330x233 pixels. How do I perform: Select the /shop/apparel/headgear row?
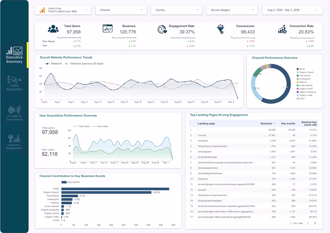[x=253, y=201]
